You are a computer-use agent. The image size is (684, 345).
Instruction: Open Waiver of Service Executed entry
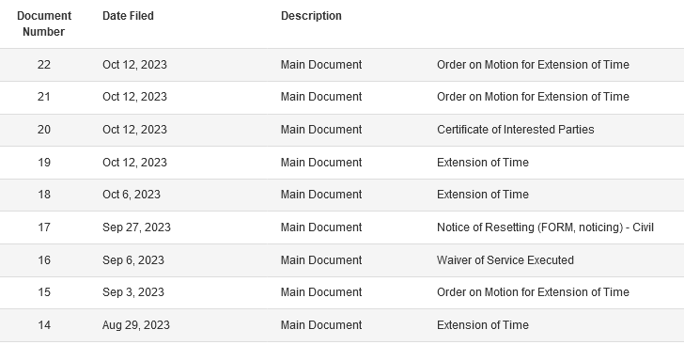pyautogui.click(x=505, y=260)
